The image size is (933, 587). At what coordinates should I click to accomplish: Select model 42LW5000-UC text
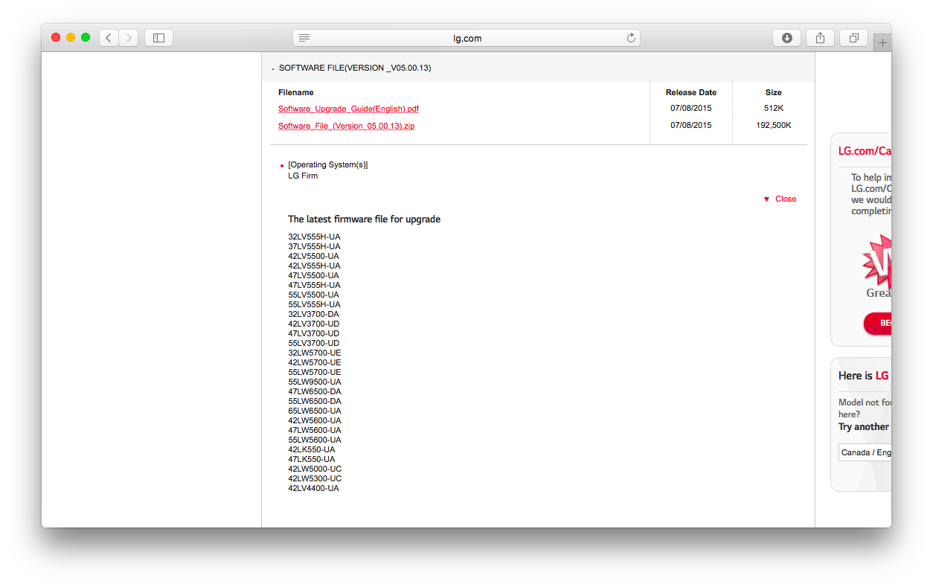coord(315,469)
